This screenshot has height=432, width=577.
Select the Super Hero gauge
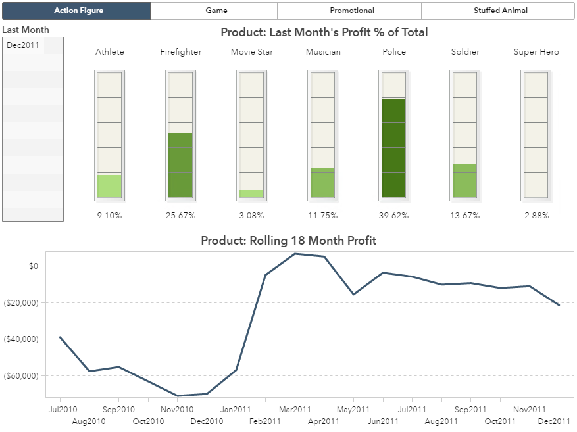[x=536, y=135]
